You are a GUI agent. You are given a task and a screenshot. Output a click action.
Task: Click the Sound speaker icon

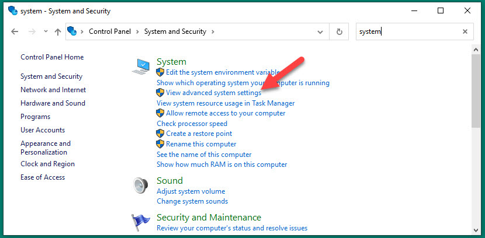141,185
